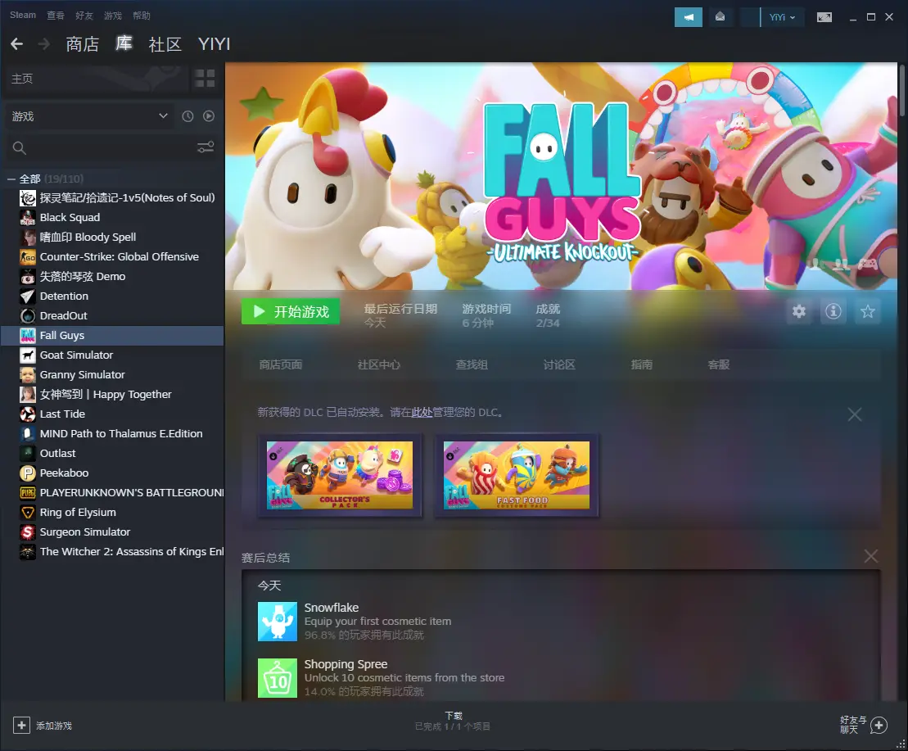
Task: Click the Peekaboo game icon
Action: click(28, 473)
